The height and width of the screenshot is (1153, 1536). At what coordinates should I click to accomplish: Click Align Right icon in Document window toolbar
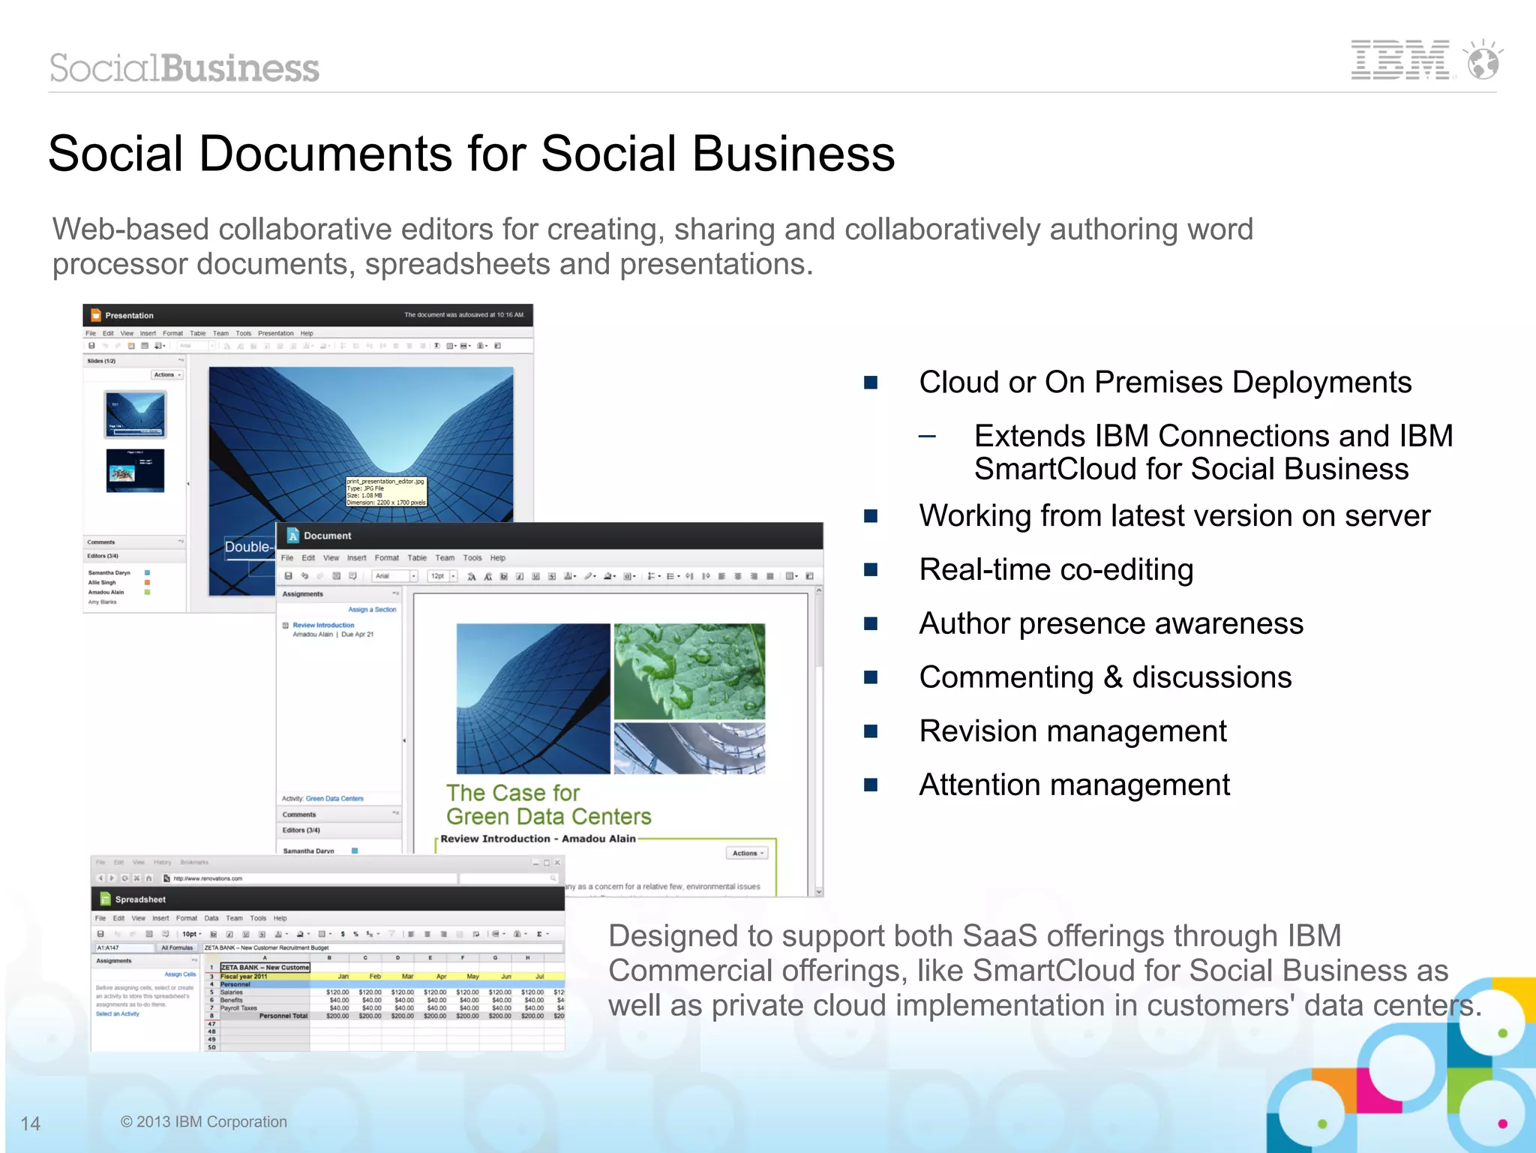[754, 576]
